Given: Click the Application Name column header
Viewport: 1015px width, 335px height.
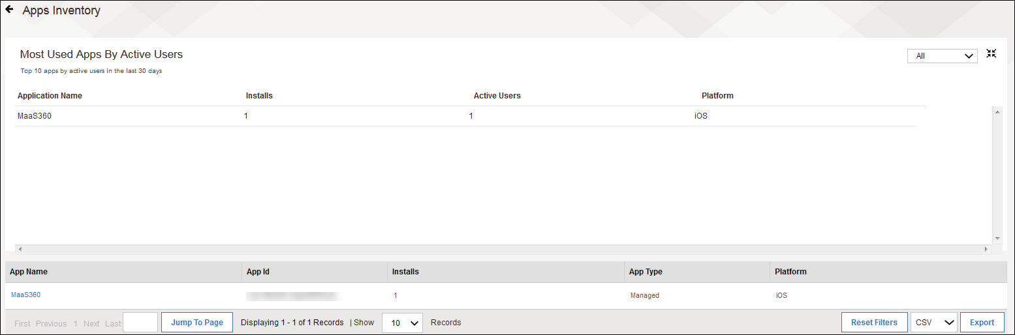Looking at the screenshot, I should pos(50,96).
